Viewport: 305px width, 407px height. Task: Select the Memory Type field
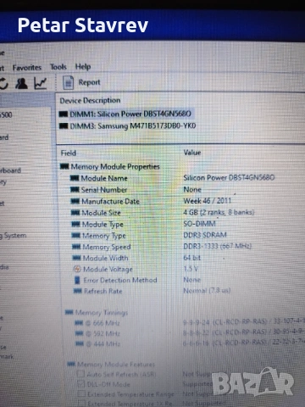coord(104,236)
